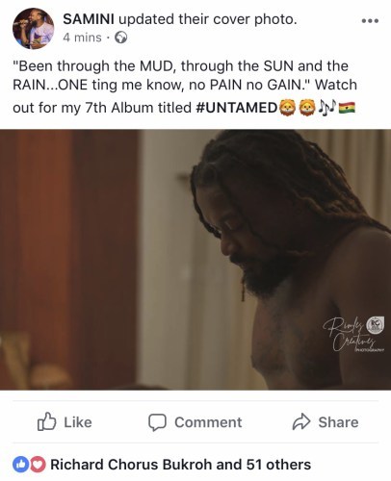This screenshot has width=391, height=481.
Task: Open the three-dot post options menu
Action: pyautogui.click(x=370, y=21)
